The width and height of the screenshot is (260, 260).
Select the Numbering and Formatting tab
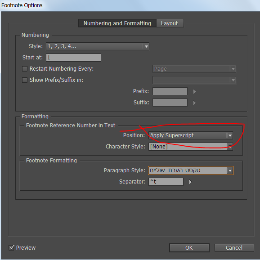[x=117, y=23]
